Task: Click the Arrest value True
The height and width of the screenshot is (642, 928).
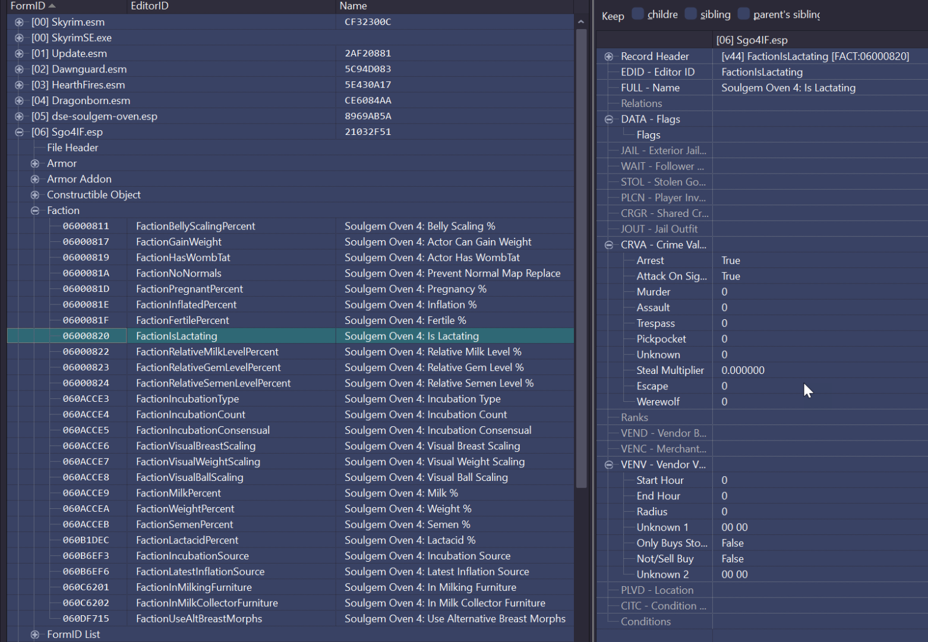Action: coord(731,260)
